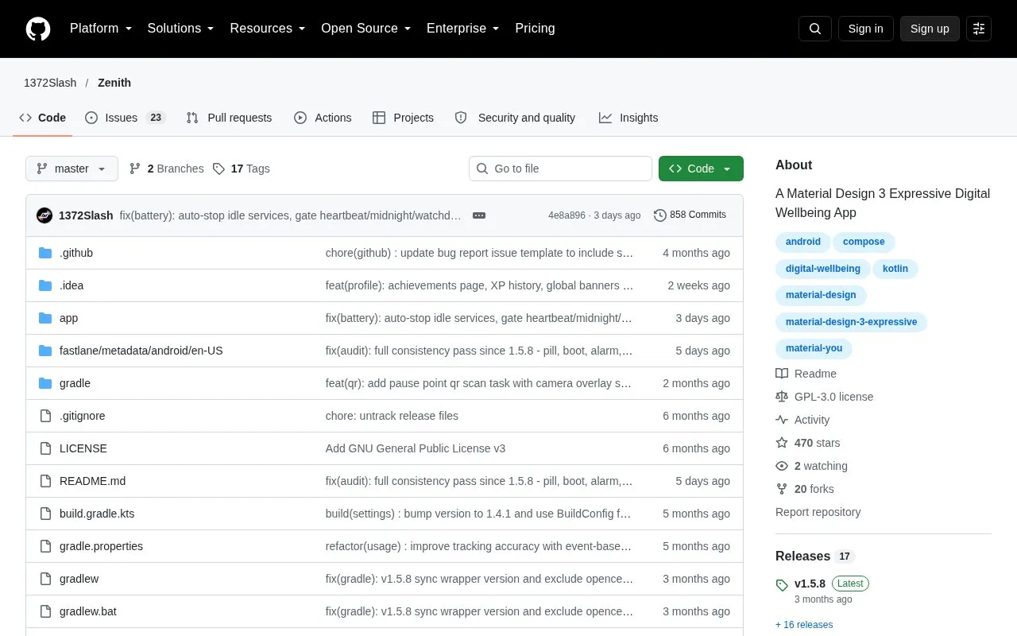The height and width of the screenshot is (636, 1017).
Task: Select the material-you topic tag
Action: (814, 348)
